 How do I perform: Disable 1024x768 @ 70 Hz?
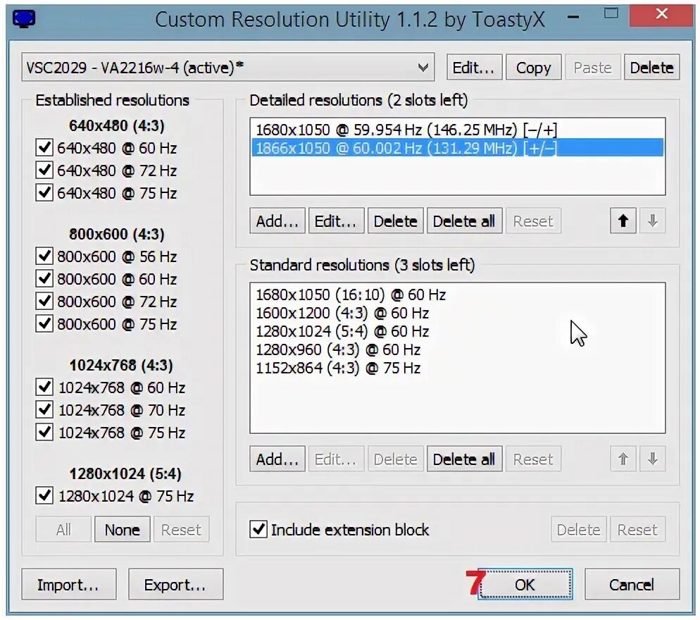tap(44, 409)
